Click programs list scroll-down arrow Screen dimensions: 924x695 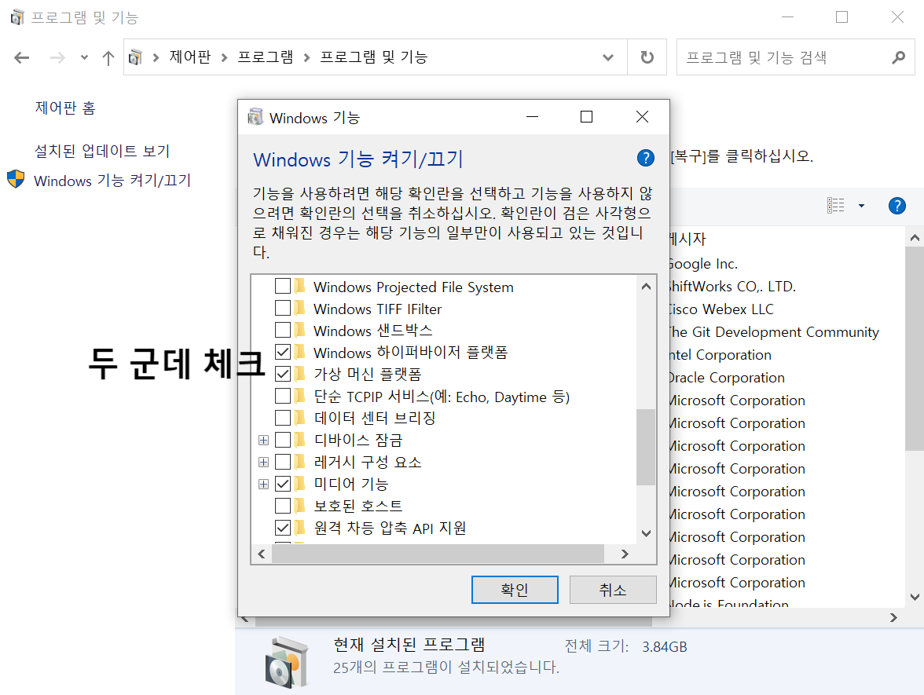click(x=915, y=597)
